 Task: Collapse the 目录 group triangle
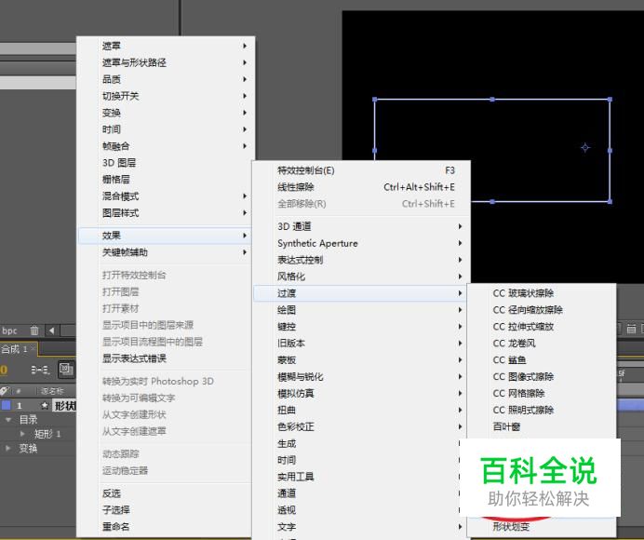pos(8,420)
